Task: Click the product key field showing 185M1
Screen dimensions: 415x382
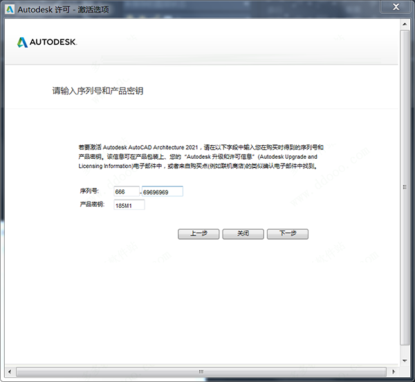Action: [x=129, y=205]
